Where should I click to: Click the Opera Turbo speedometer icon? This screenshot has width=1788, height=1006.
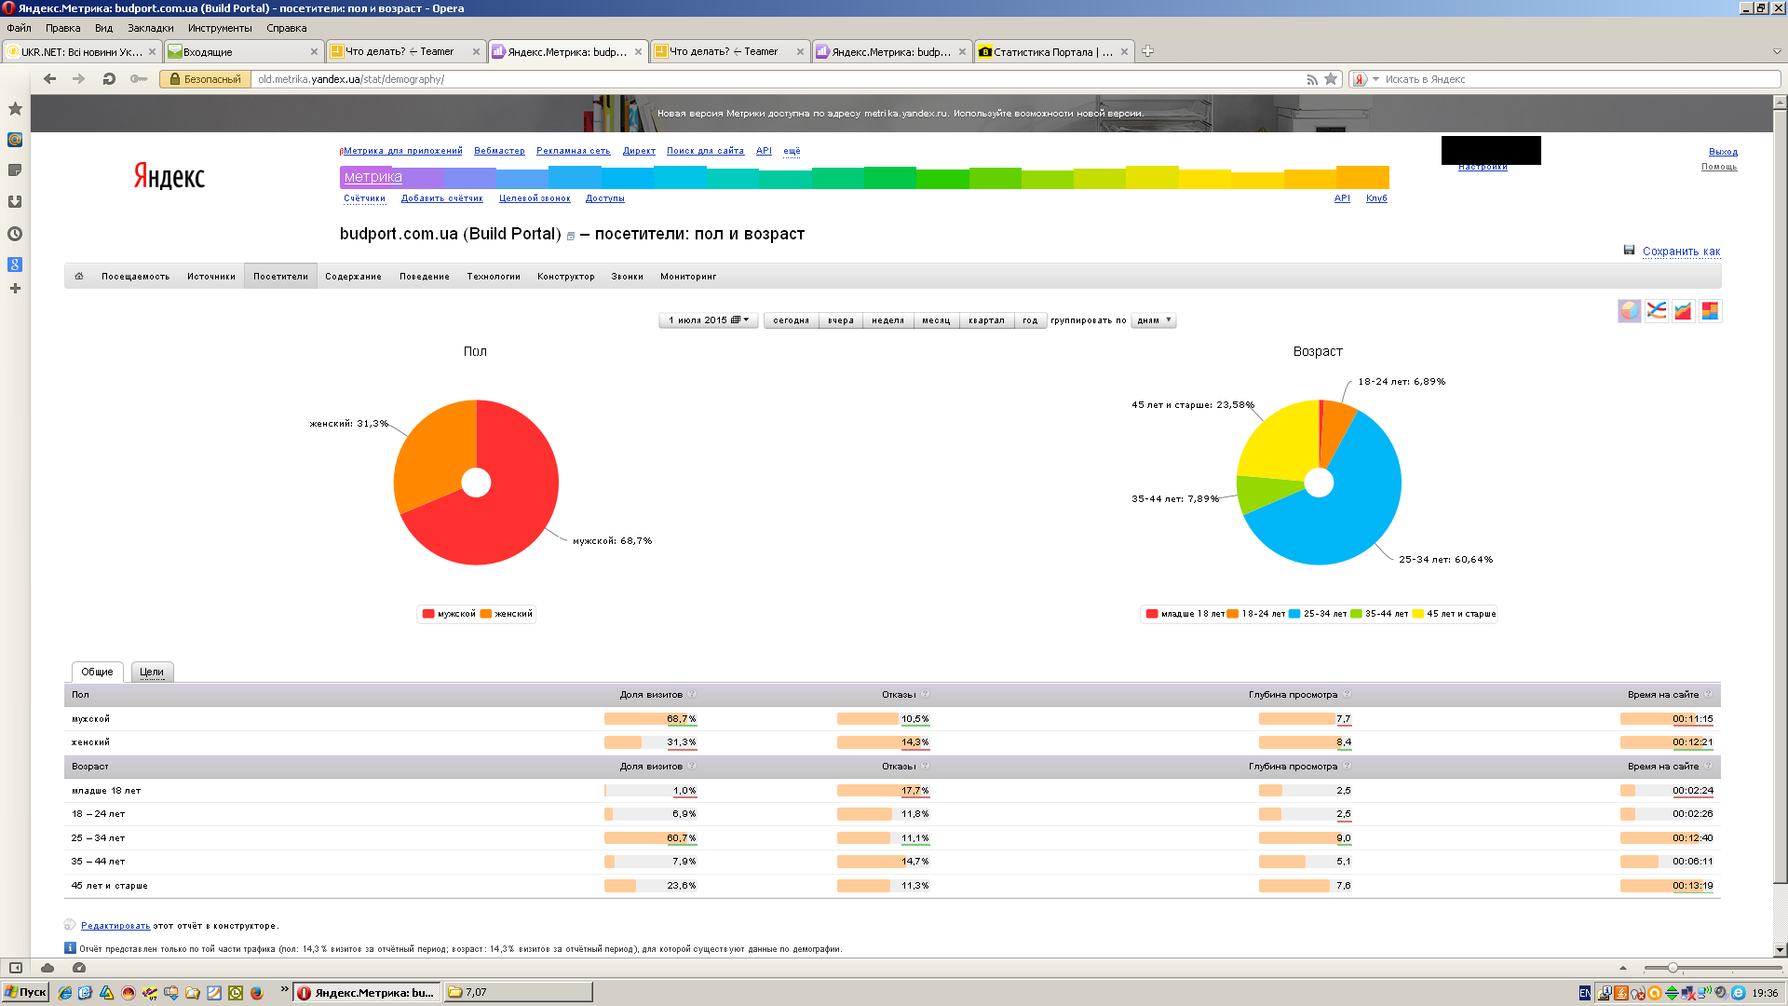[79, 968]
